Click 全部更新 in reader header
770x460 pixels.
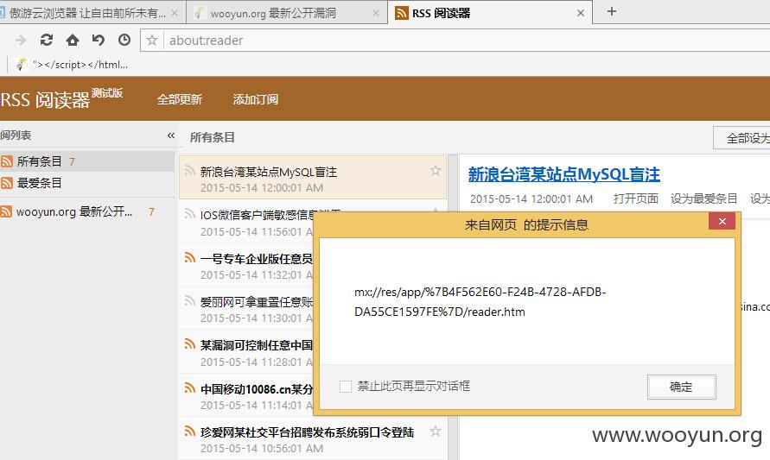pos(180,99)
